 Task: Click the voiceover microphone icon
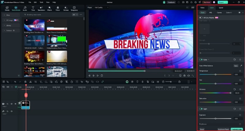(x=142, y=82)
